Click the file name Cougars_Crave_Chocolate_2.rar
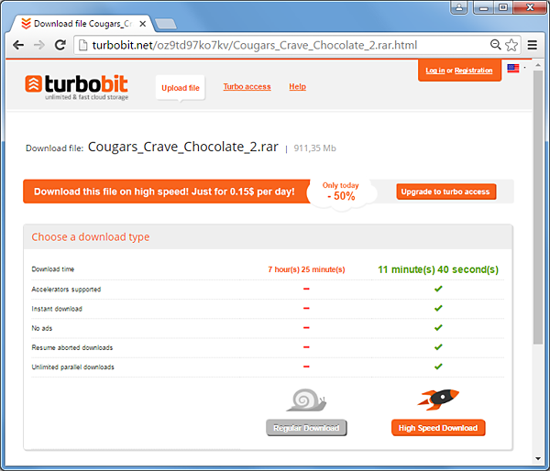Viewport: 550px width, 471px height. pos(183,147)
